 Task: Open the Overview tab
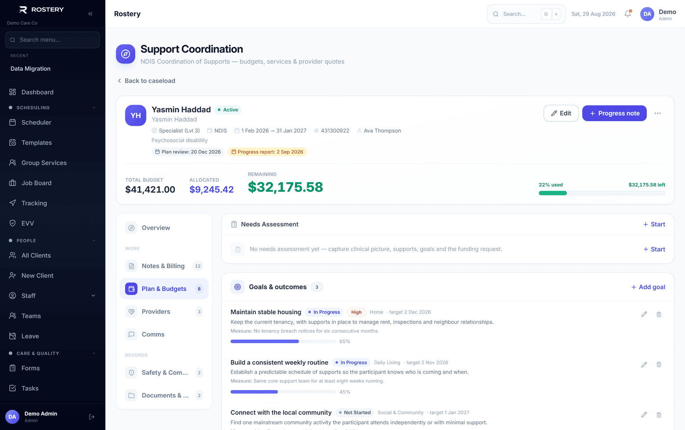click(164, 228)
